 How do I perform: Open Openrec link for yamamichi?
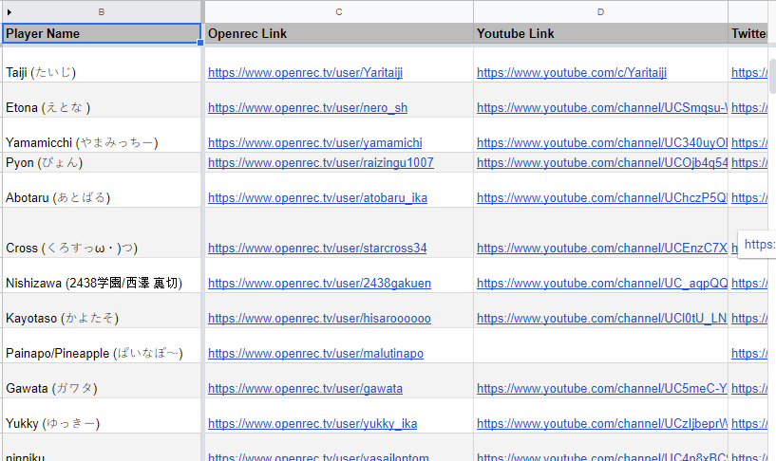315,143
